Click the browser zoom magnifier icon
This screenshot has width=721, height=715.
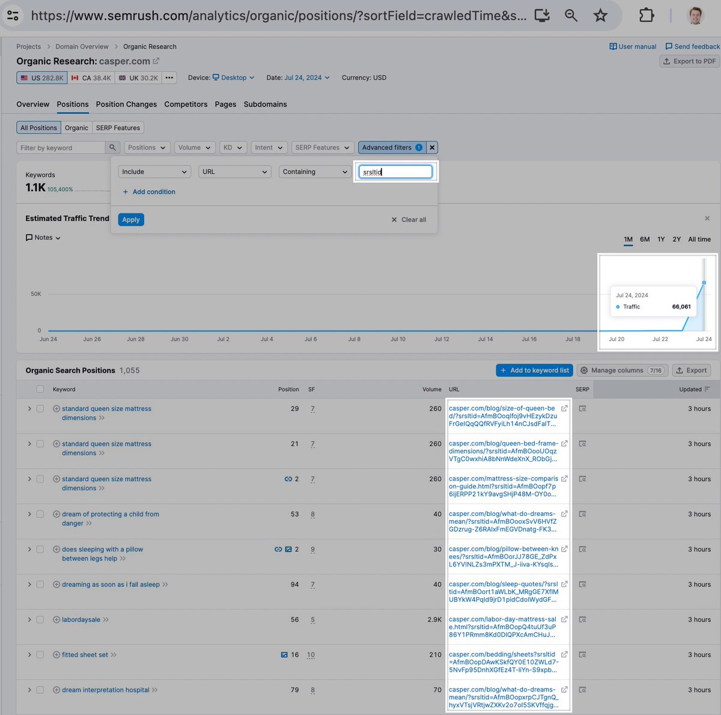571,15
